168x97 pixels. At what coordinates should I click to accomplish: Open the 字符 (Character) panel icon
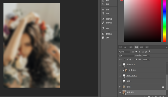pyautogui.click(x=103, y=9)
